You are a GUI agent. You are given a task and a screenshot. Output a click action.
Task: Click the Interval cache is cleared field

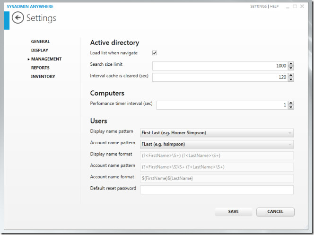[x=220, y=77]
